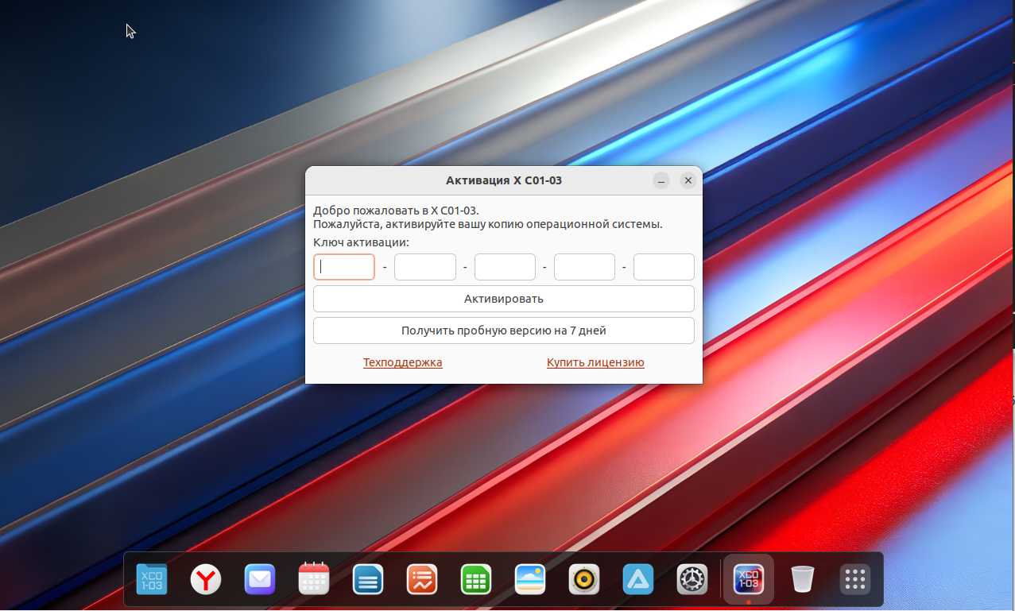
Task: Launch the music player speaker icon
Action: pos(584,579)
